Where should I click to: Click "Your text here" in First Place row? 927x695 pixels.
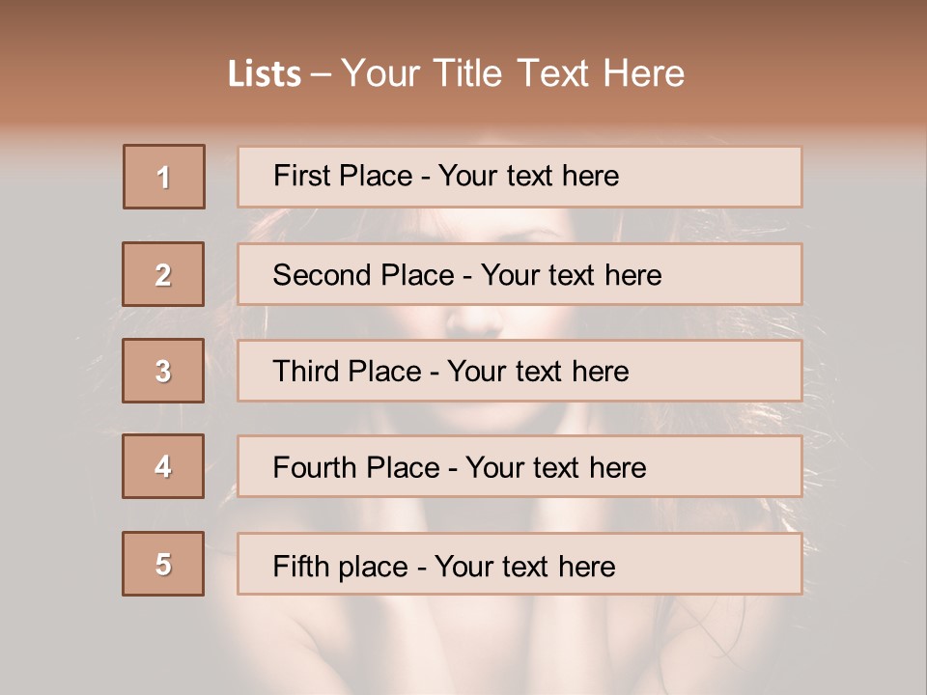(528, 176)
